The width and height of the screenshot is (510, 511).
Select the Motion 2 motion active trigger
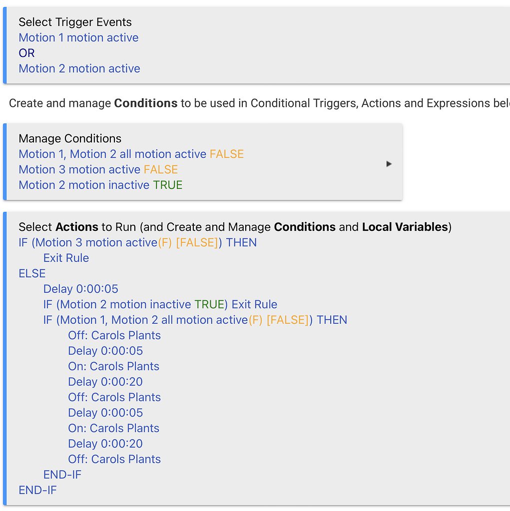tap(79, 68)
